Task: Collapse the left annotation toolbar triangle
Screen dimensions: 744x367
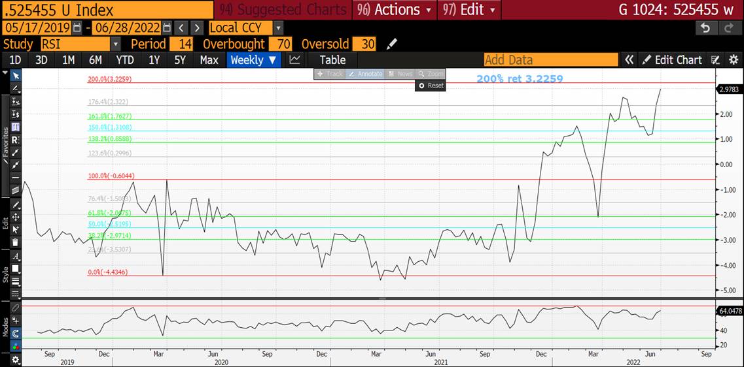Action: pos(5,73)
